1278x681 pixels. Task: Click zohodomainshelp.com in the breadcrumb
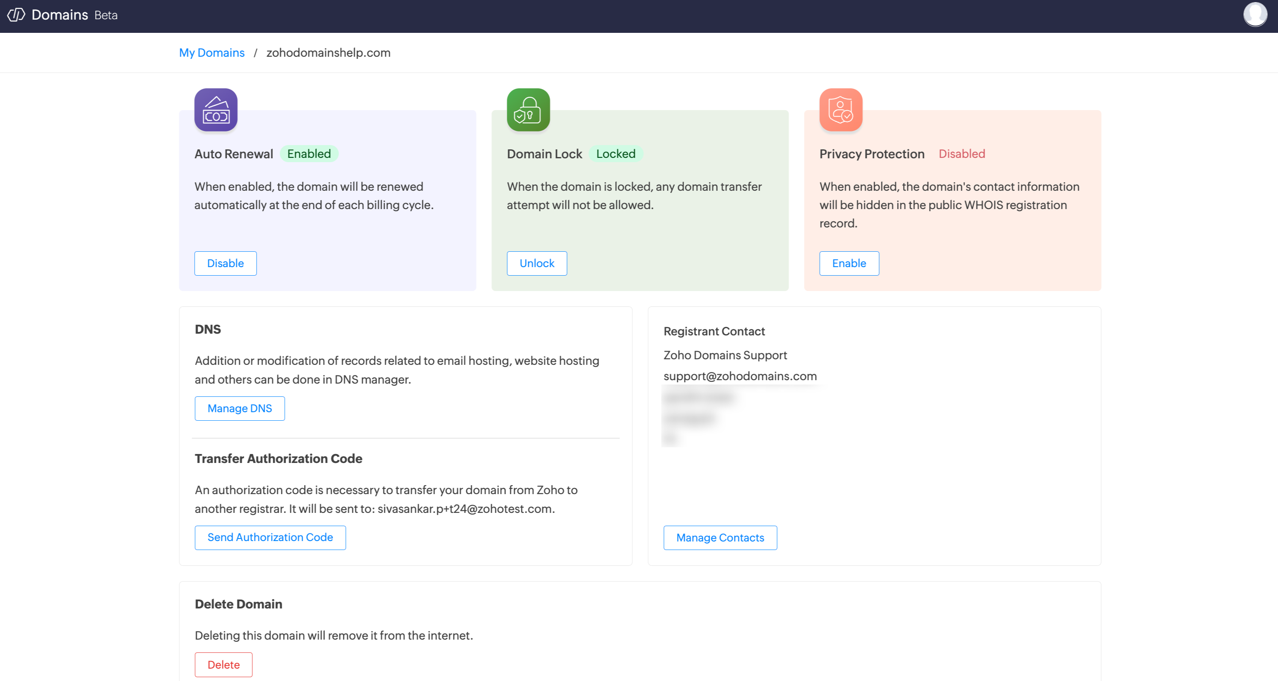click(328, 52)
